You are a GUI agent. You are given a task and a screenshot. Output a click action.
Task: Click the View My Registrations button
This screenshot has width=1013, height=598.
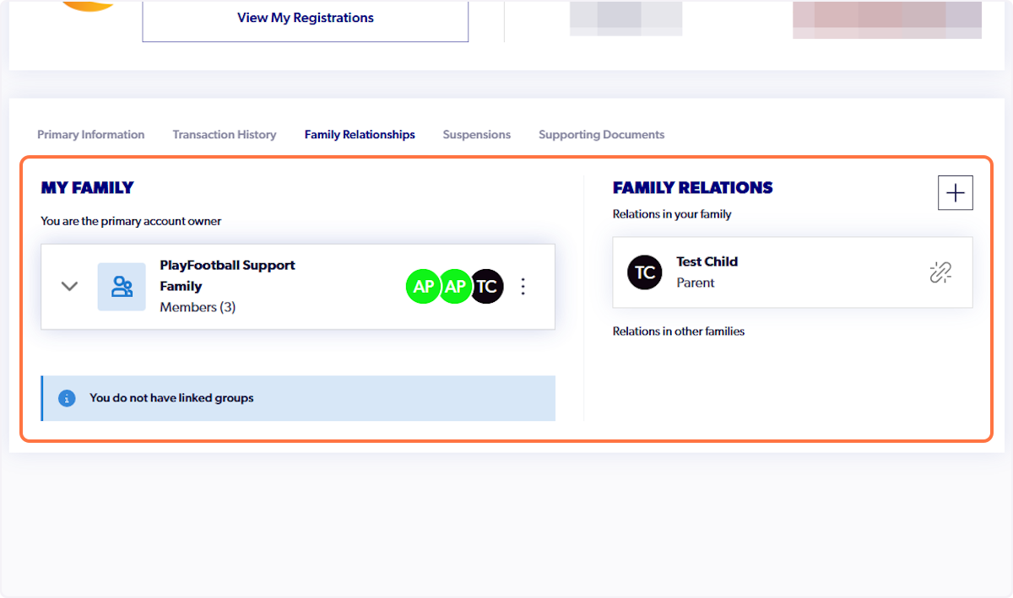point(305,18)
